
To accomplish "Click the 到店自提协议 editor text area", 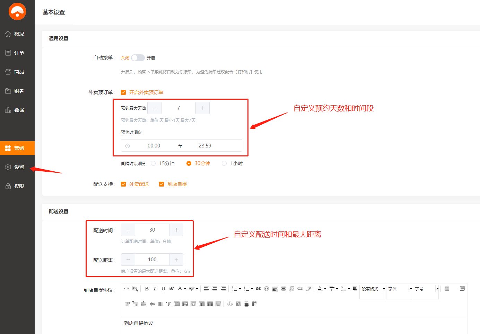I will tap(294, 325).
